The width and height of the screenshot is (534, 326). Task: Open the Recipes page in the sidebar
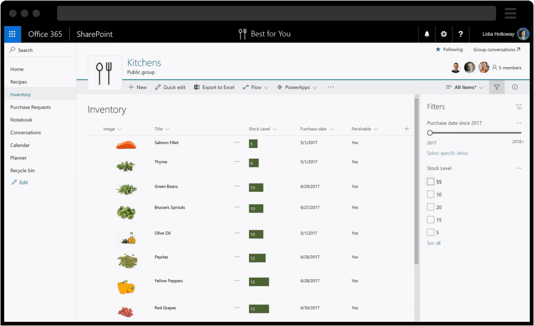point(18,81)
